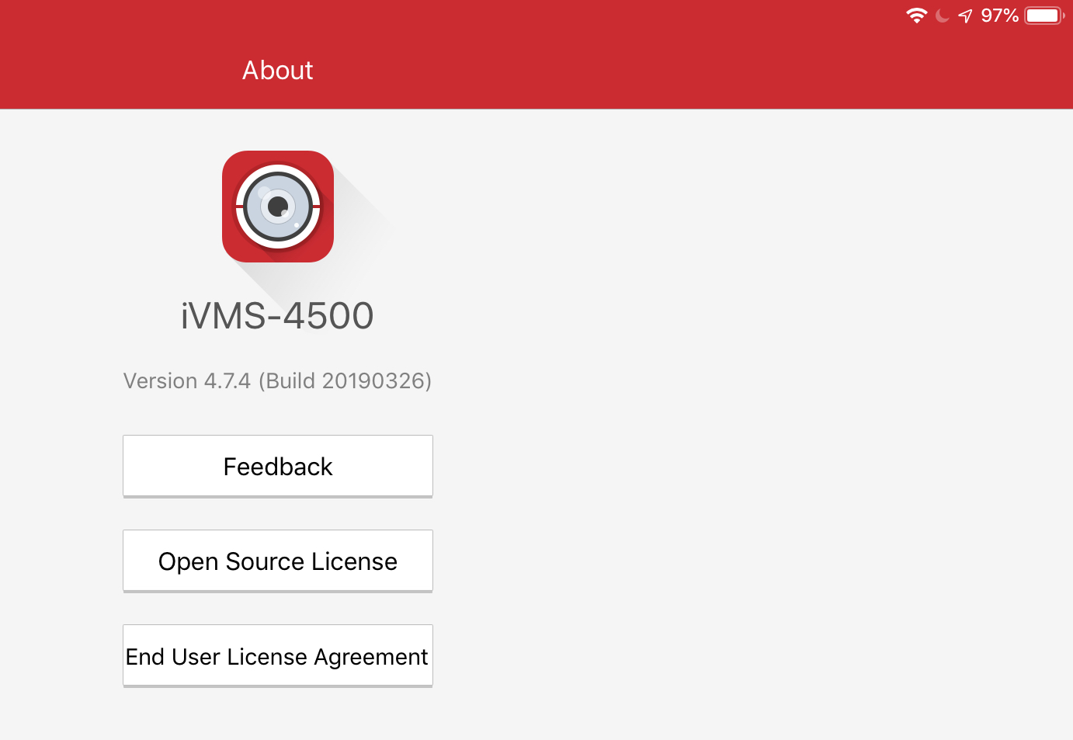Tap the header area left of About title

click(x=116, y=71)
